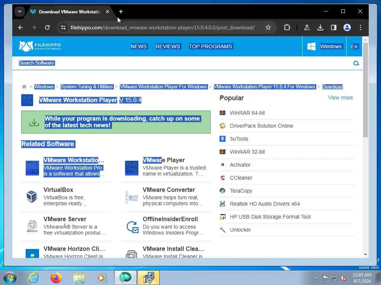
Task: Show browser downloads tray icon
Action: (x=320, y=27)
